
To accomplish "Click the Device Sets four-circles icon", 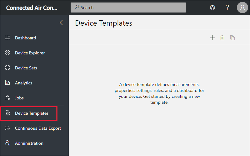I will tap(7, 68).
